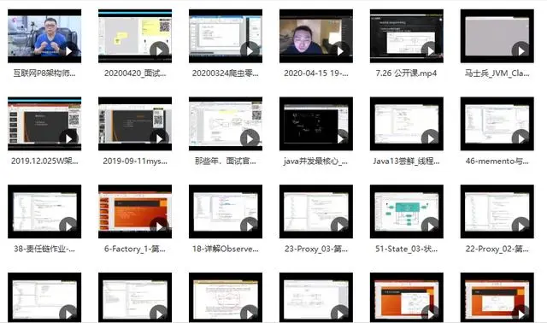The height and width of the screenshot is (323, 547).
Task: Select the file name 38-责任链作业-...
Action: click(x=44, y=249)
